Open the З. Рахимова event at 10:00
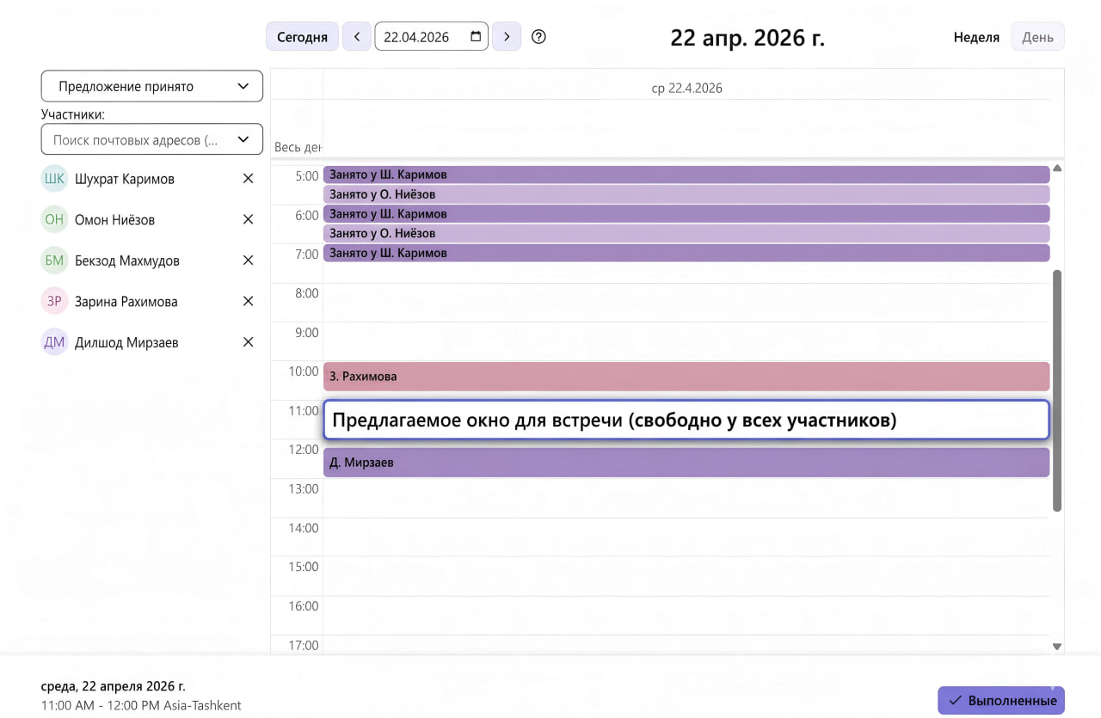 tap(686, 377)
